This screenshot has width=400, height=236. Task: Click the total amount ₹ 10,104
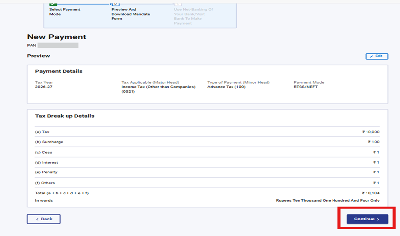pos(370,193)
